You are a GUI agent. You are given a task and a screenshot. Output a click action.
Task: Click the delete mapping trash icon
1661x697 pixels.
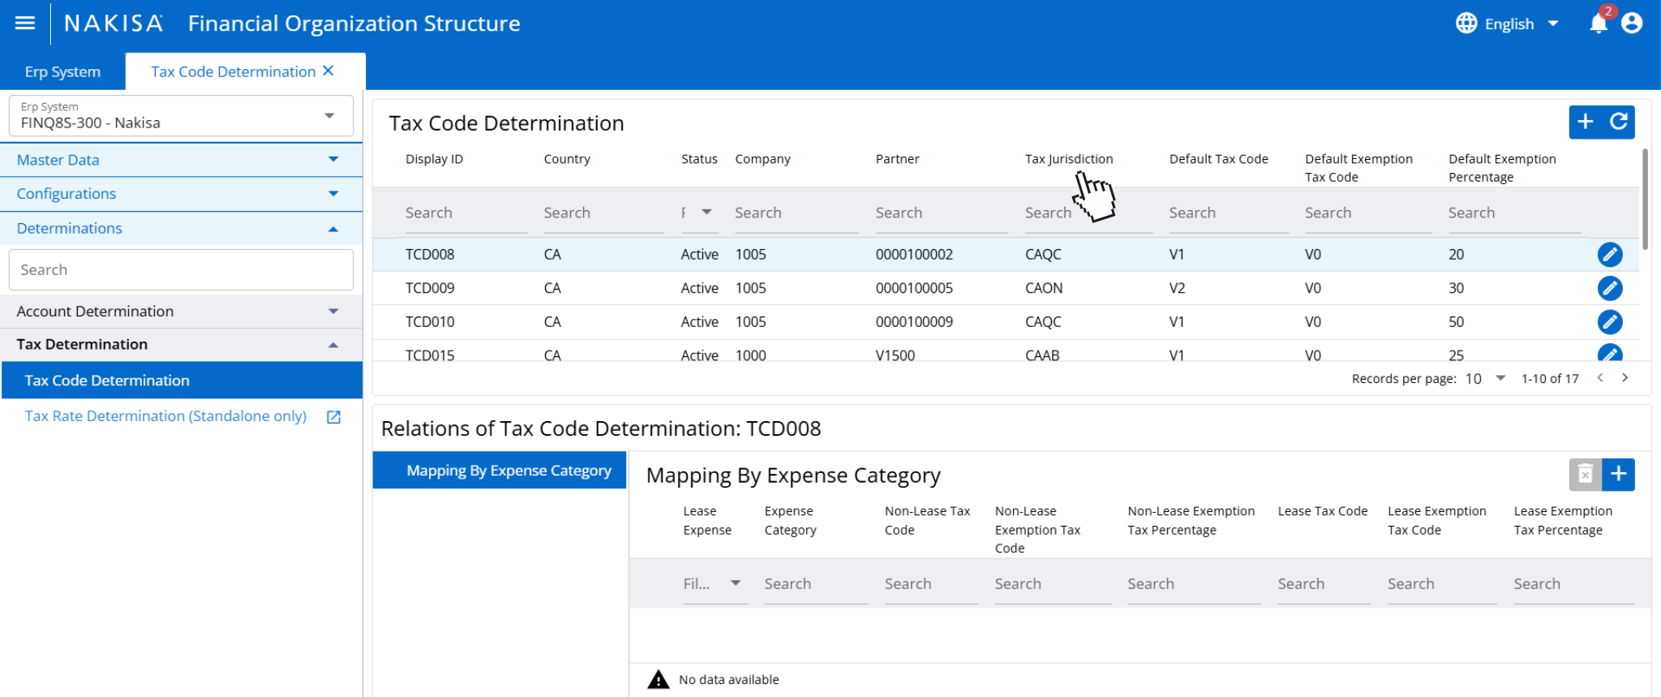tap(1585, 474)
